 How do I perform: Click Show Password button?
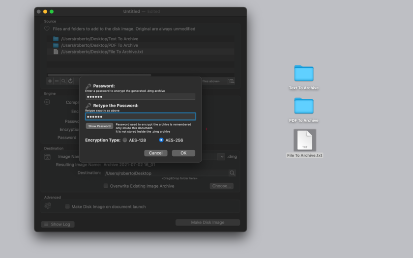click(99, 126)
